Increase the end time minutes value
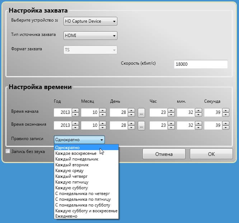The width and height of the screenshot is (239, 223). [198, 123]
